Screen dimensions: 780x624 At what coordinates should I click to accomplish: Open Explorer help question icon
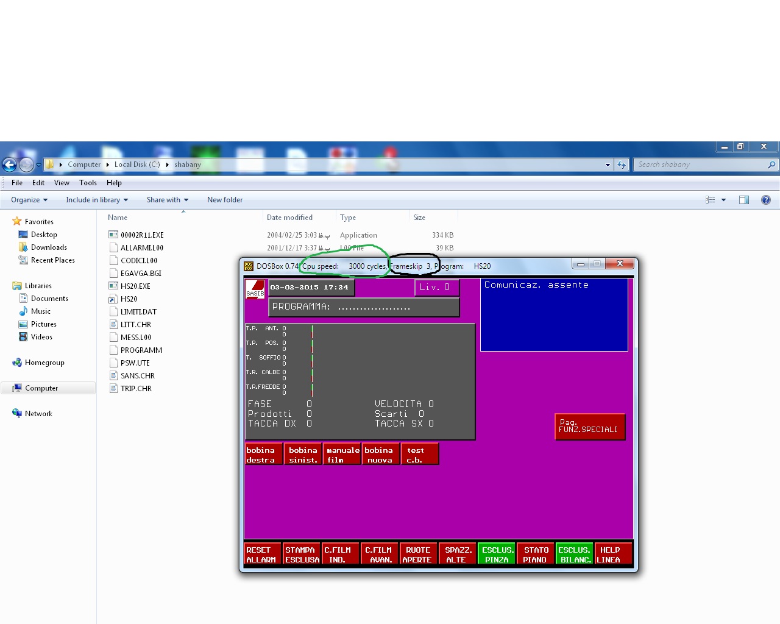766,200
